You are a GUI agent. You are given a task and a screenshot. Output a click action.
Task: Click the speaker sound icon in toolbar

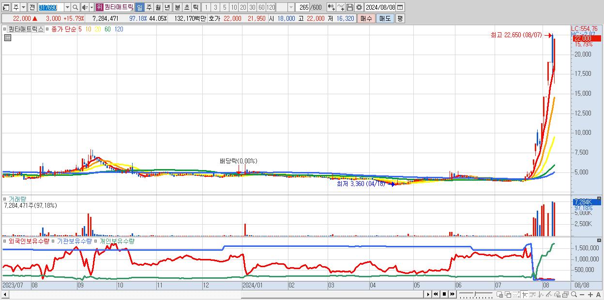pos(85,7)
